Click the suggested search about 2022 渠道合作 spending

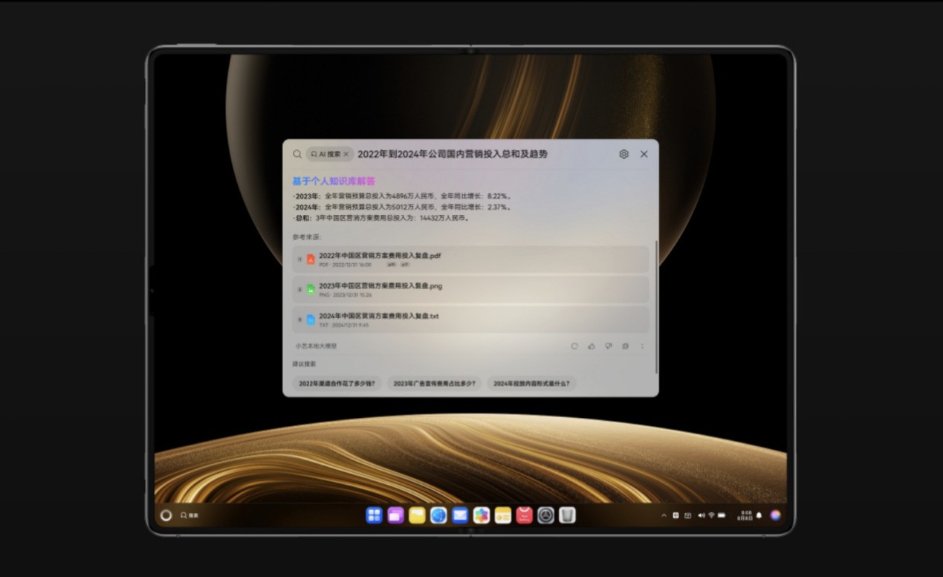(338, 383)
